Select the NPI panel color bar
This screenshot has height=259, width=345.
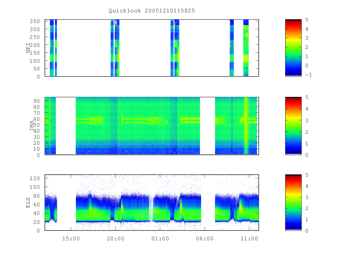click(x=293, y=48)
